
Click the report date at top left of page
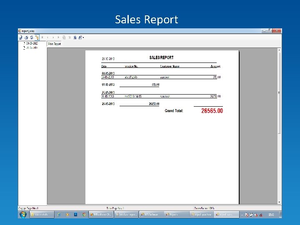[x=108, y=59]
